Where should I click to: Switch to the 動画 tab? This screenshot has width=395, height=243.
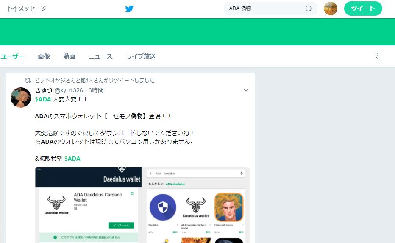coord(69,56)
